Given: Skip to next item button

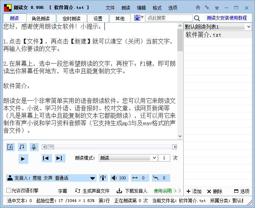Looking at the screenshot, I should click(60, 158).
